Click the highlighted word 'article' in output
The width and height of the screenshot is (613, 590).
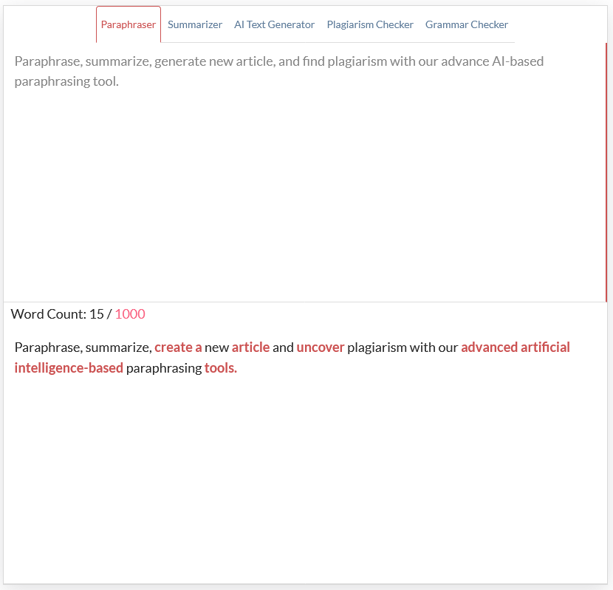(x=250, y=347)
